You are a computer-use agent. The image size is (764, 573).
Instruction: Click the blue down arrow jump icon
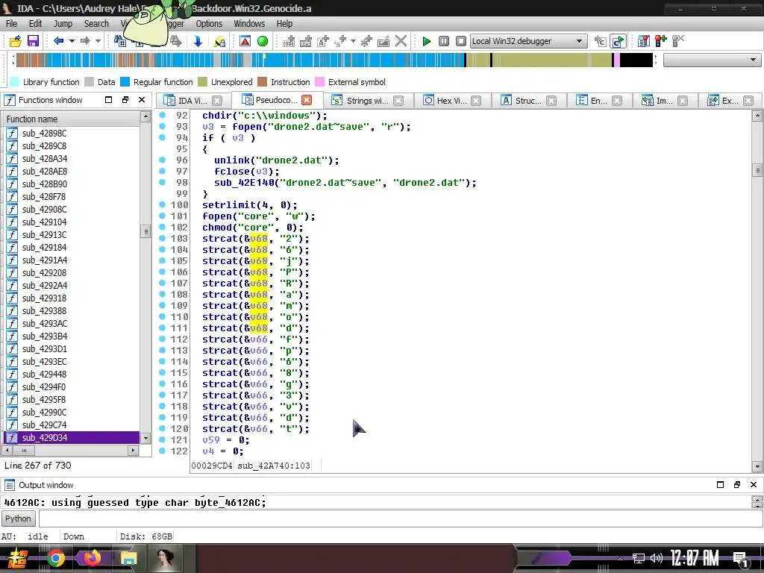[x=198, y=41]
